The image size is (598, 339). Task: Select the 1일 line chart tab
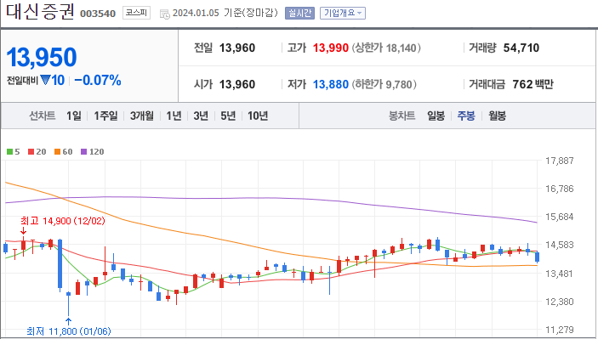[x=74, y=116]
